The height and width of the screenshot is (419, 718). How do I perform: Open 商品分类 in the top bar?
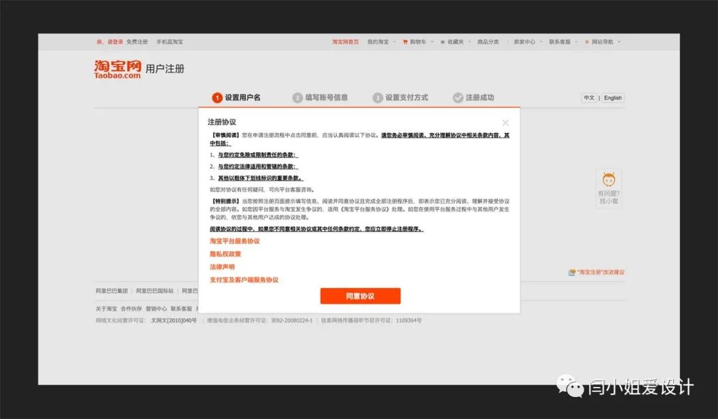(x=488, y=42)
